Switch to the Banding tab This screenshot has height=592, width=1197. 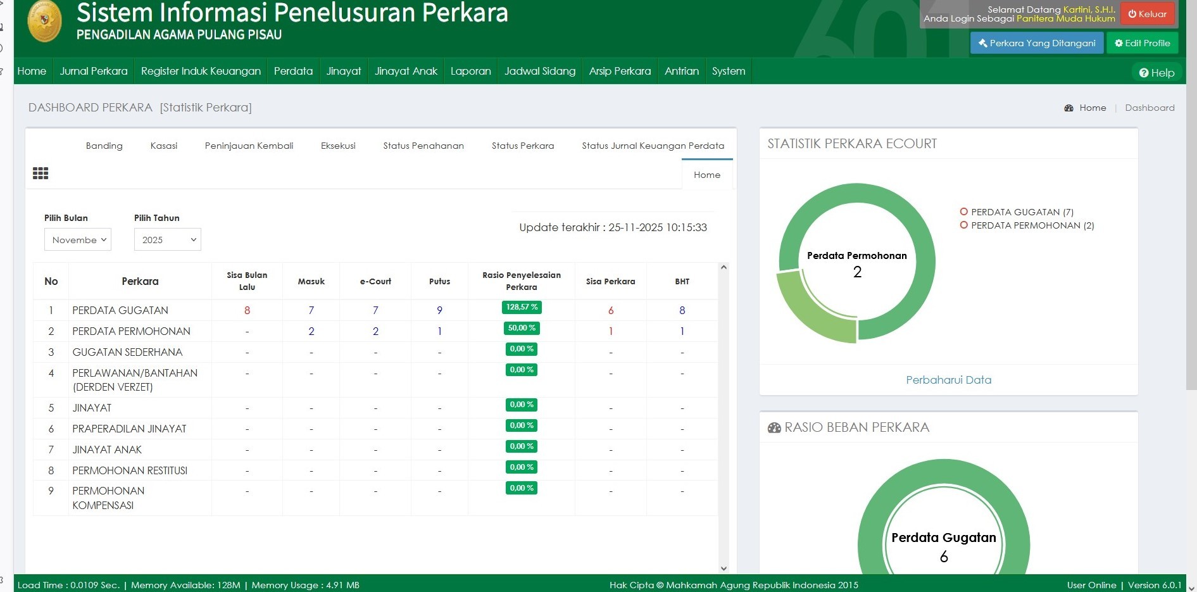(x=104, y=146)
